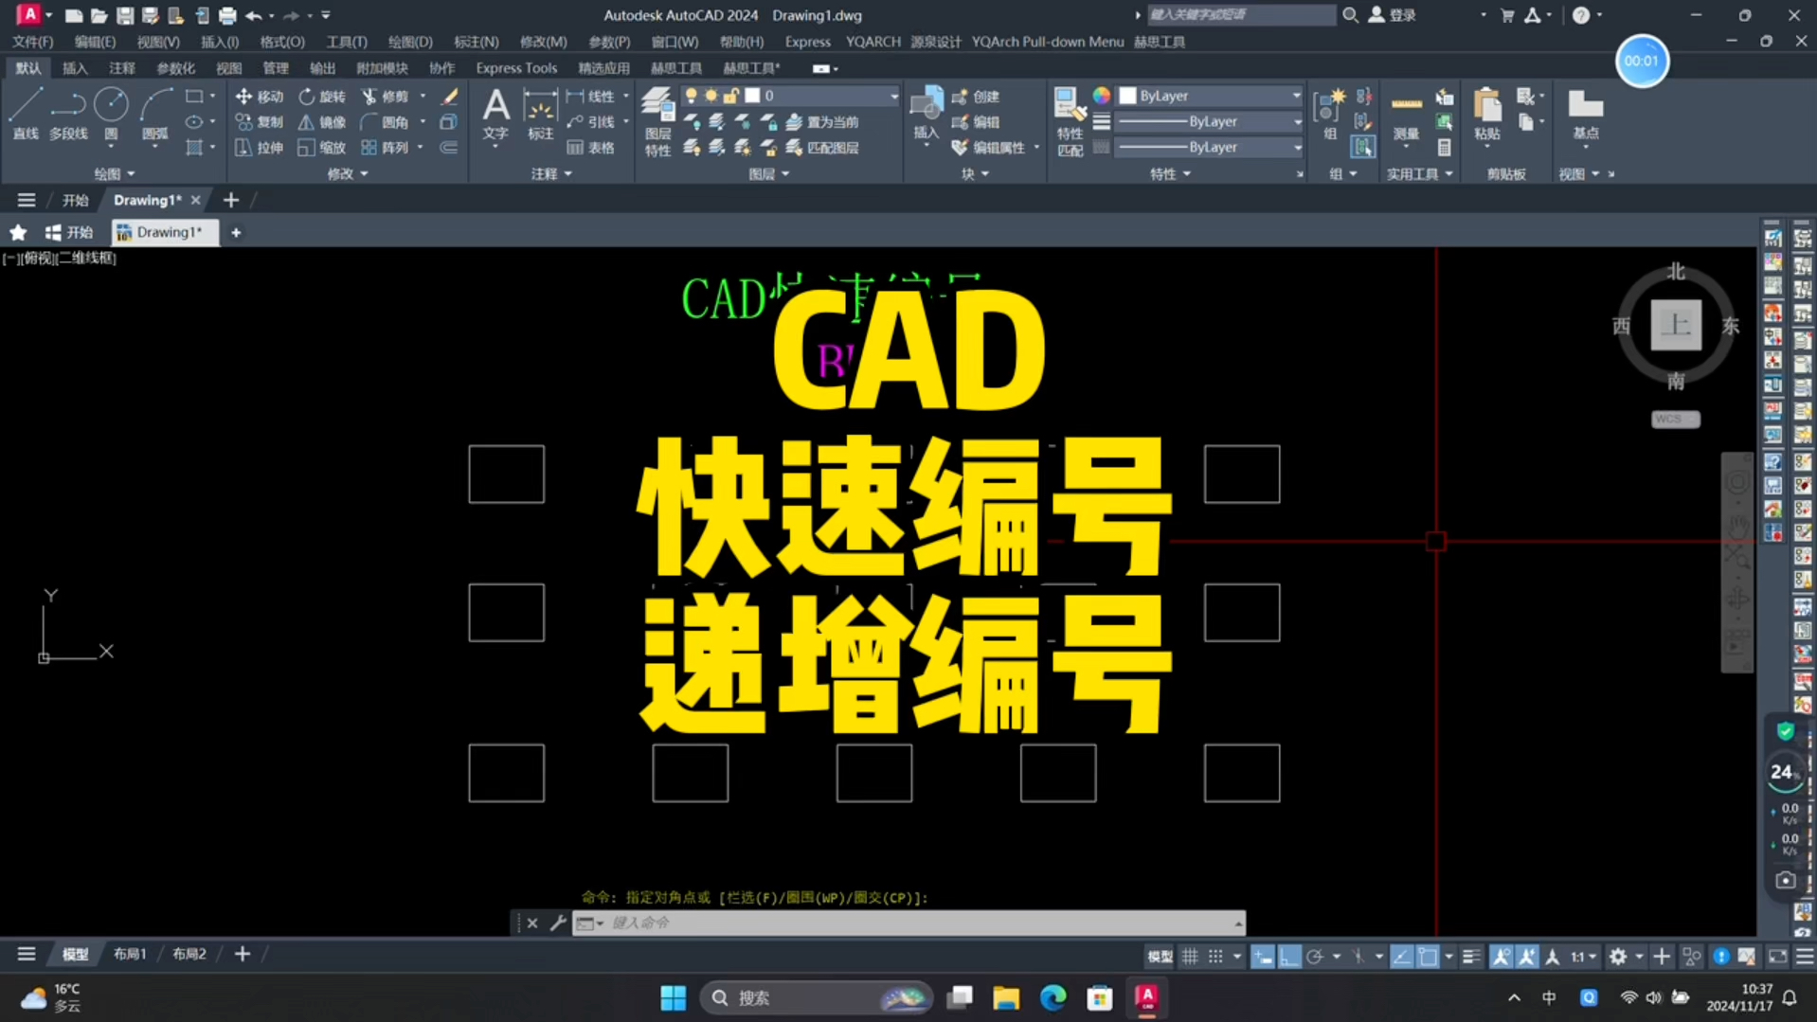Toggle grid display in the status bar
The image size is (1817, 1022).
pos(1191,956)
